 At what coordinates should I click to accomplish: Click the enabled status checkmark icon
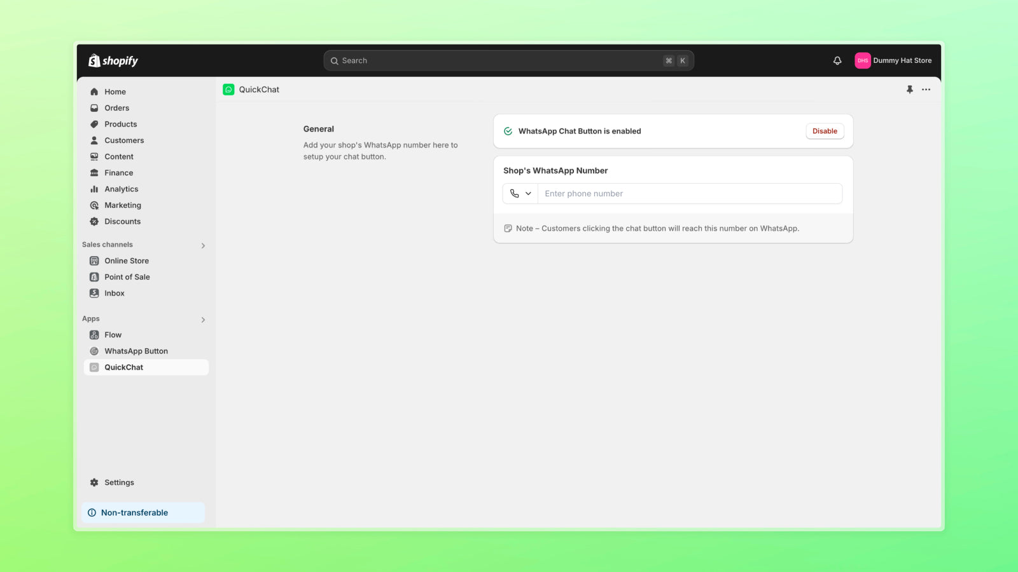point(508,131)
